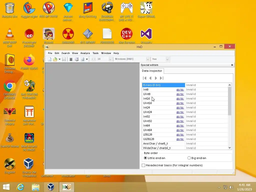Open main memory via RAM chip icon

[71, 59]
